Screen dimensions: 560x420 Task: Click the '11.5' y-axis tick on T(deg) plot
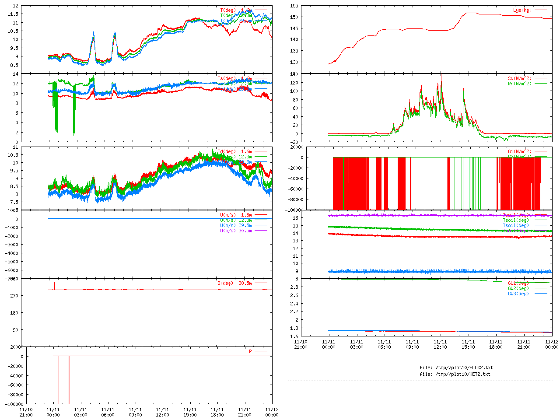pyautogui.click(x=13, y=14)
